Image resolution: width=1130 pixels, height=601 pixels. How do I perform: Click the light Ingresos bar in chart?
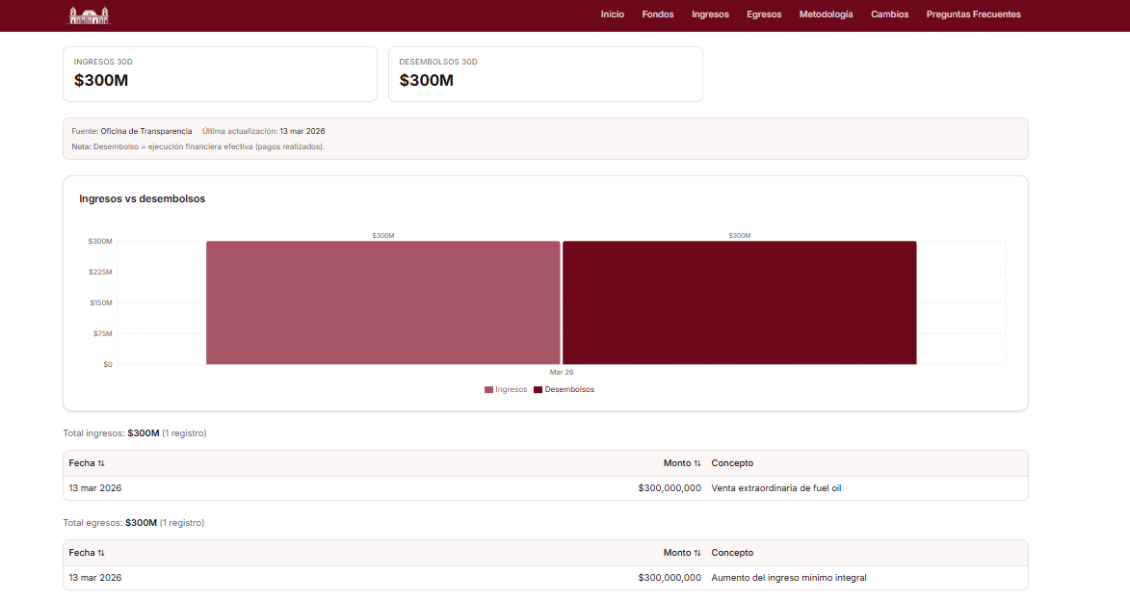point(382,302)
